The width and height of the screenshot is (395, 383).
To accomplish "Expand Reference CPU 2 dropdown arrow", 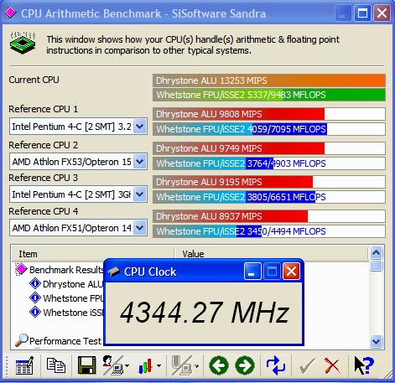I will pos(140,162).
